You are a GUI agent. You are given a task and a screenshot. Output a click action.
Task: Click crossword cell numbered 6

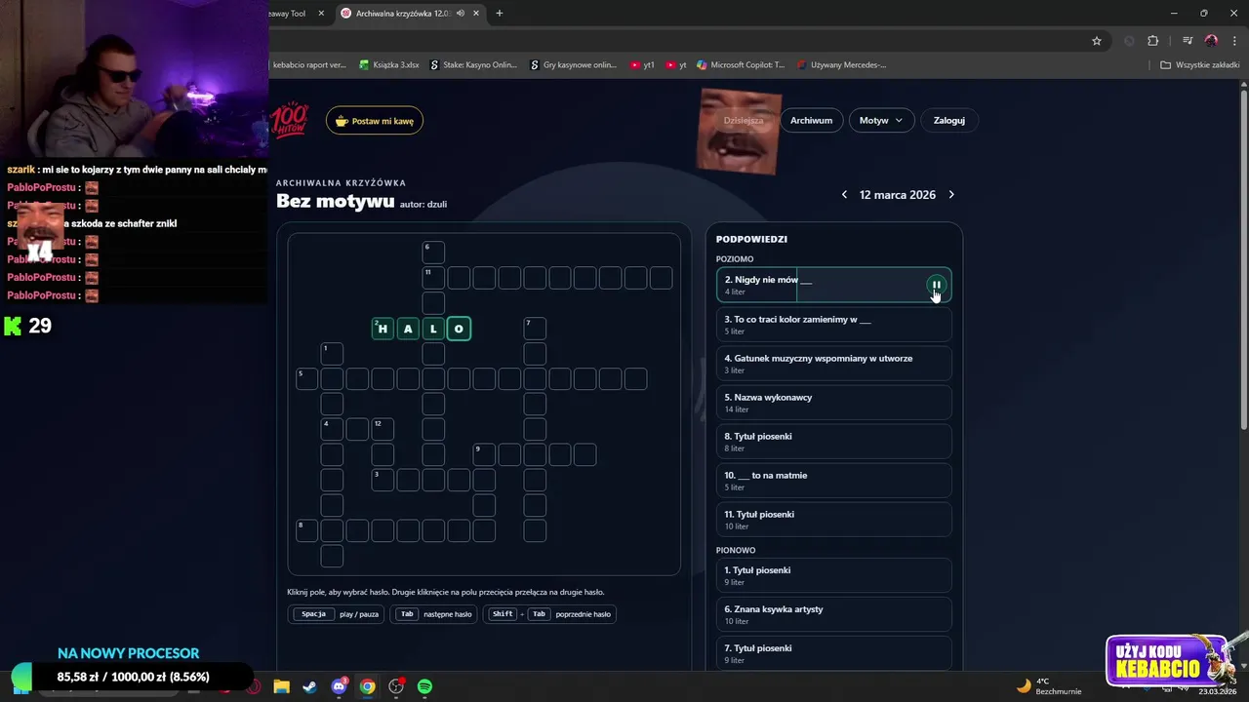(433, 253)
